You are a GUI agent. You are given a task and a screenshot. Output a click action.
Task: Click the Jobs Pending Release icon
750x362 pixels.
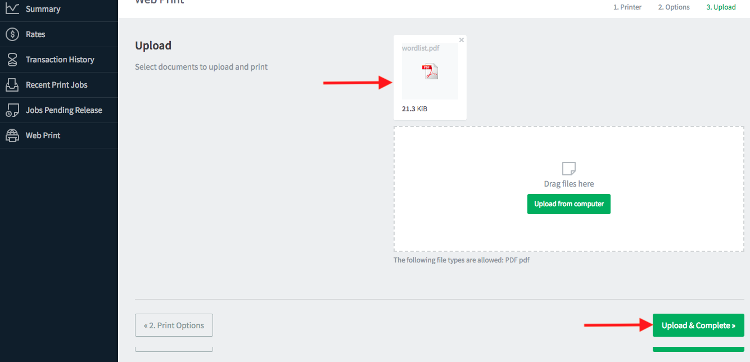click(12, 110)
